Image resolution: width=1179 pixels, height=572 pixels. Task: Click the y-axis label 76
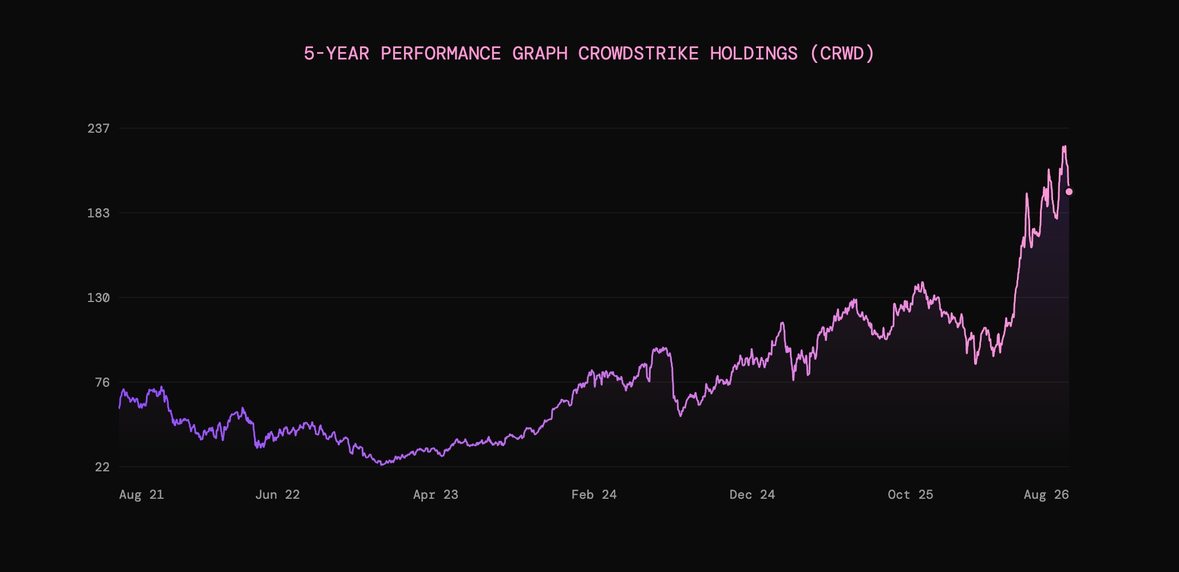coord(102,382)
